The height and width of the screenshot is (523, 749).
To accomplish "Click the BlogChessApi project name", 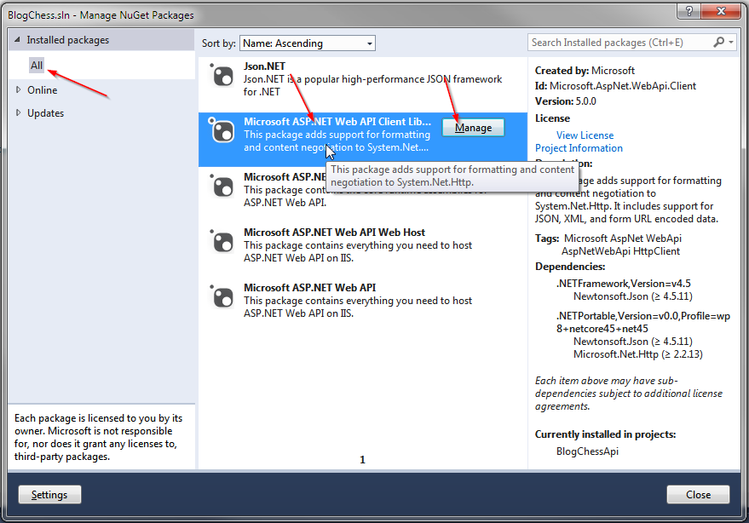I will point(587,451).
